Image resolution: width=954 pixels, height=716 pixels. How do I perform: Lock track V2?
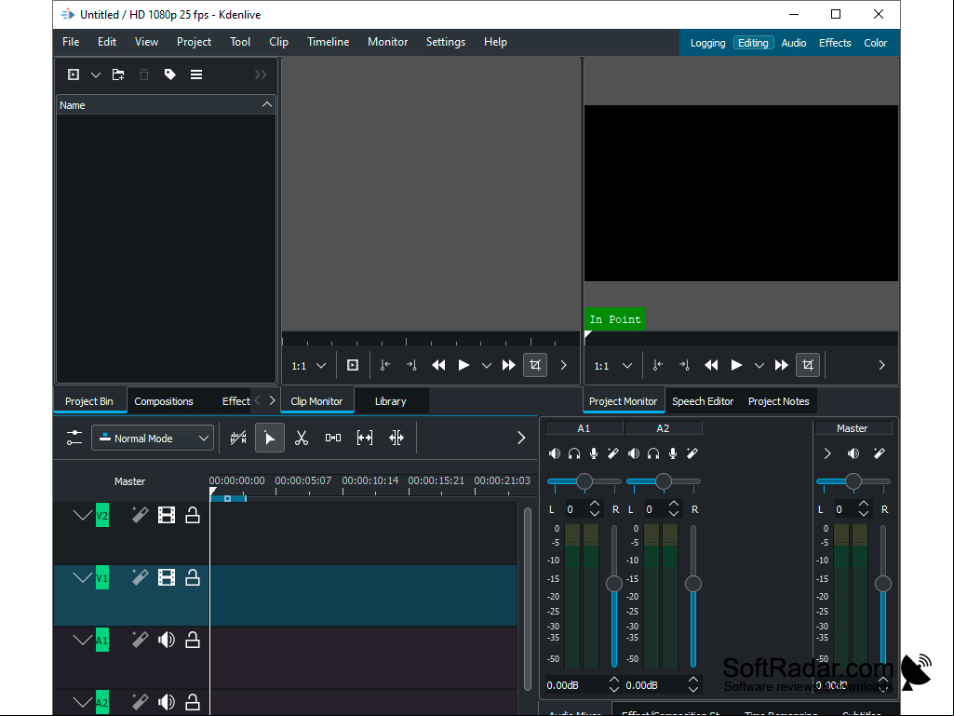(193, 515)
